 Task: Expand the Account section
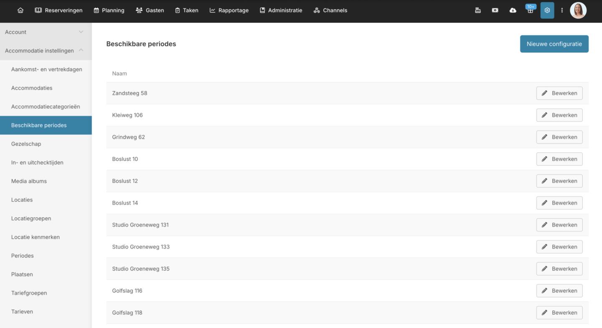46,32
